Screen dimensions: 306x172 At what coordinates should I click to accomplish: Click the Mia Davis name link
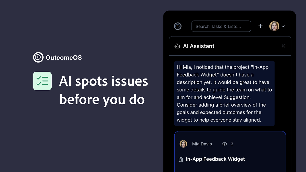(x=202, y=144)
